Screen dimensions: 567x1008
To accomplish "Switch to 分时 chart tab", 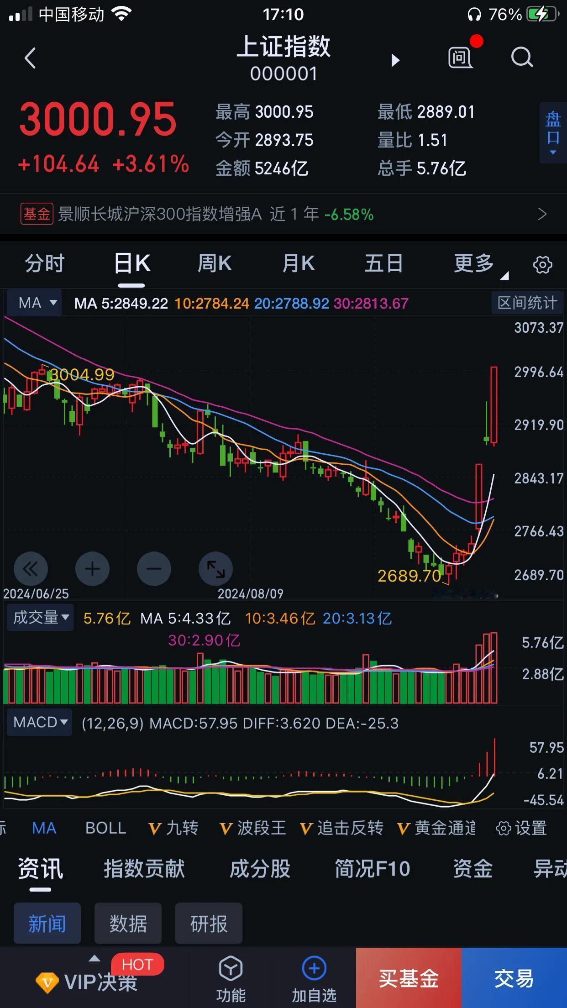I will 45,264.
